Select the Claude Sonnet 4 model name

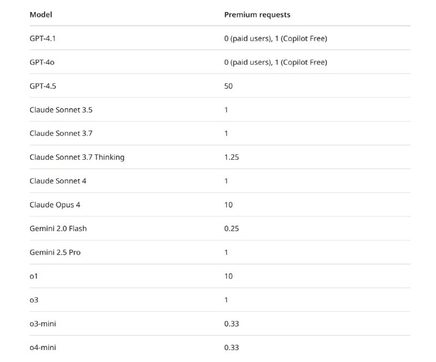click(x=58, y=181)
